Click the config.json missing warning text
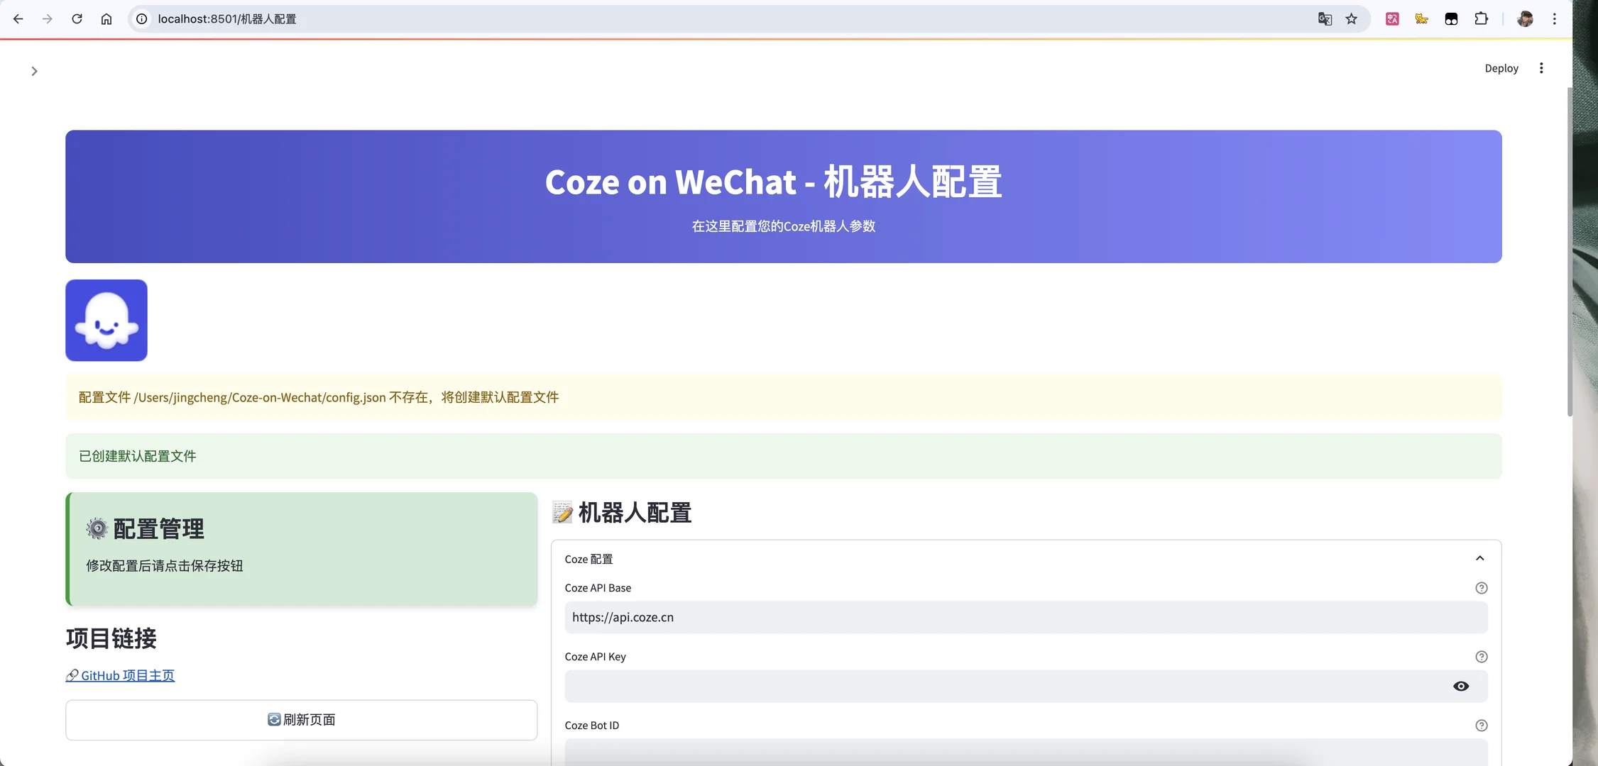 319,397
